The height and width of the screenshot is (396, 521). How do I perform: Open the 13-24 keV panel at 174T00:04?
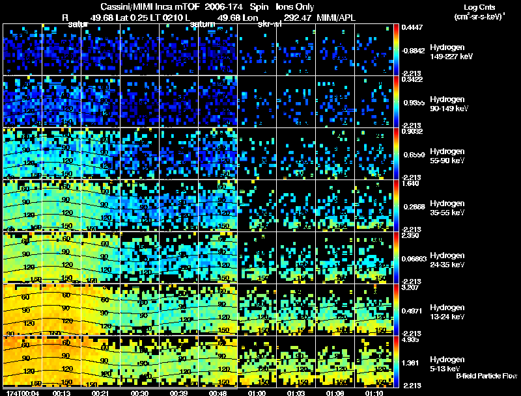[x=22, y=310]
